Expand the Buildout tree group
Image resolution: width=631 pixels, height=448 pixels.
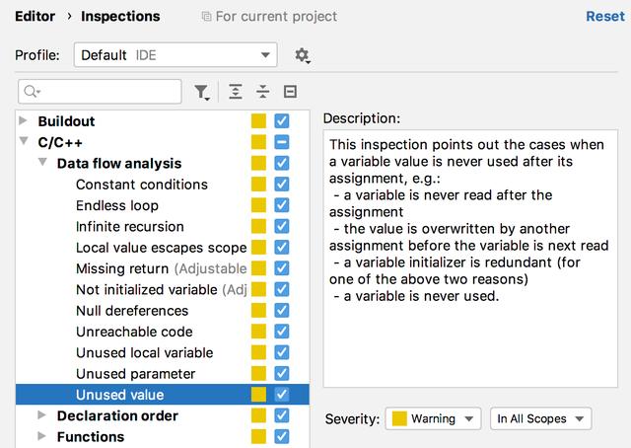point(24,120)
